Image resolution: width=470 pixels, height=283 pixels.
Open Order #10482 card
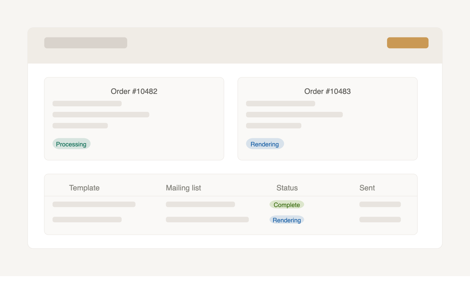(x=134, y=118)
